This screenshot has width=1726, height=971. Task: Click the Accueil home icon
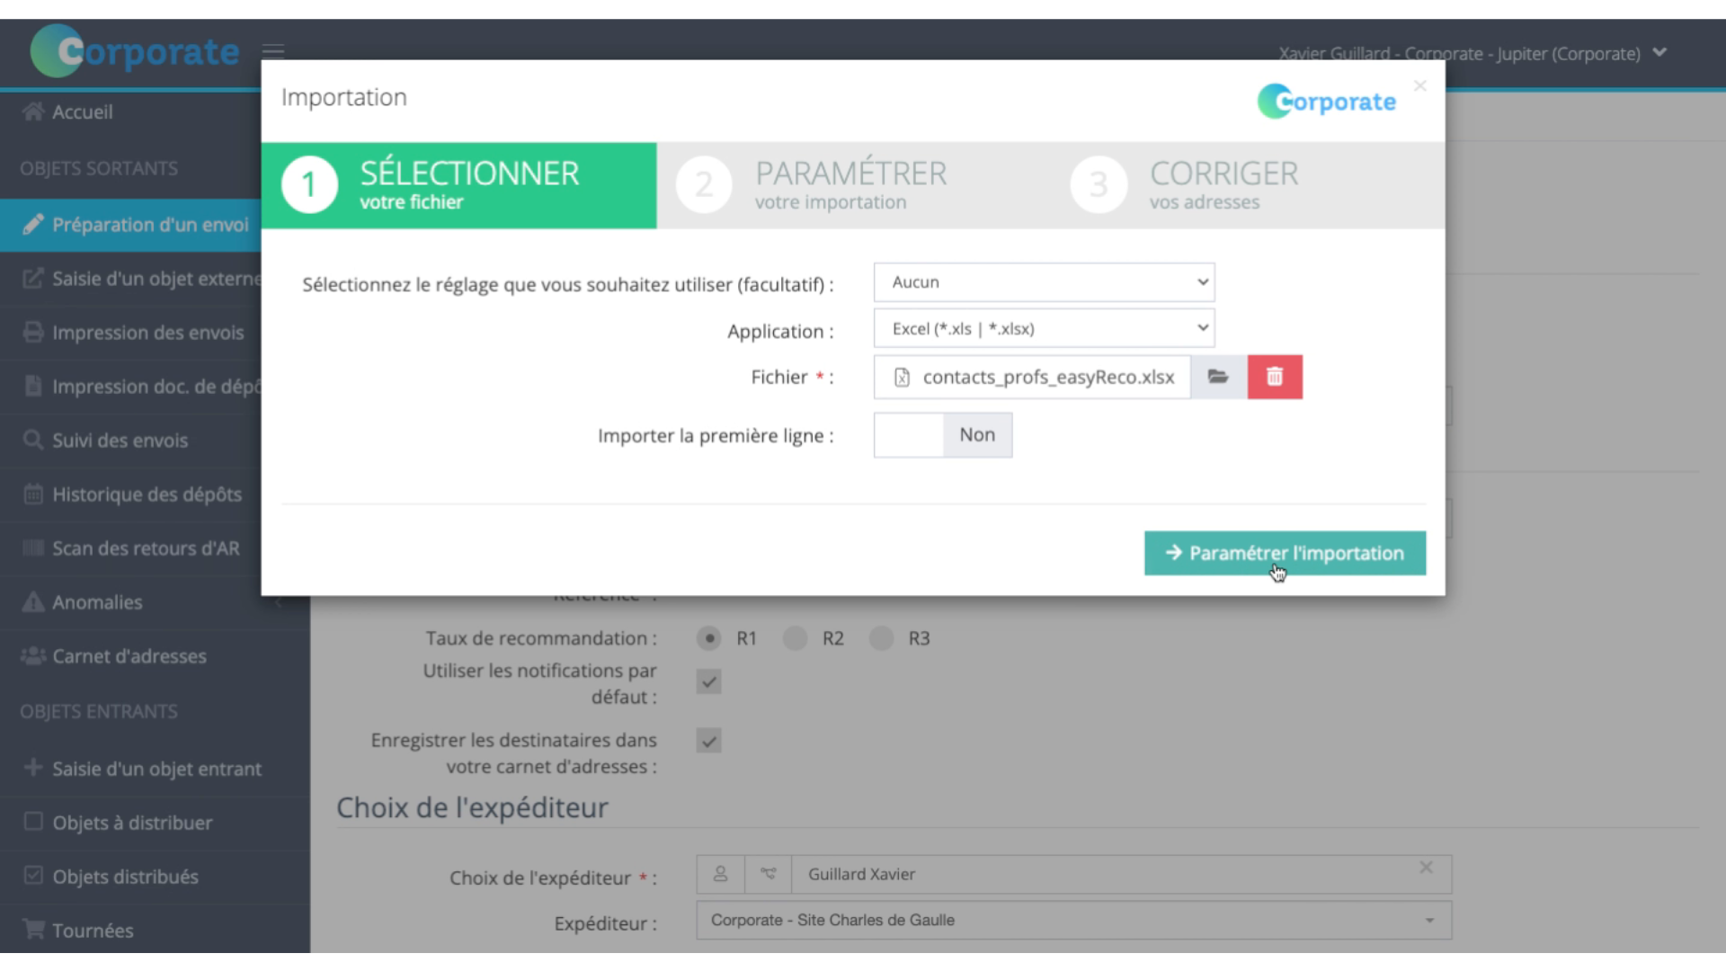click(x=33, y=111)
